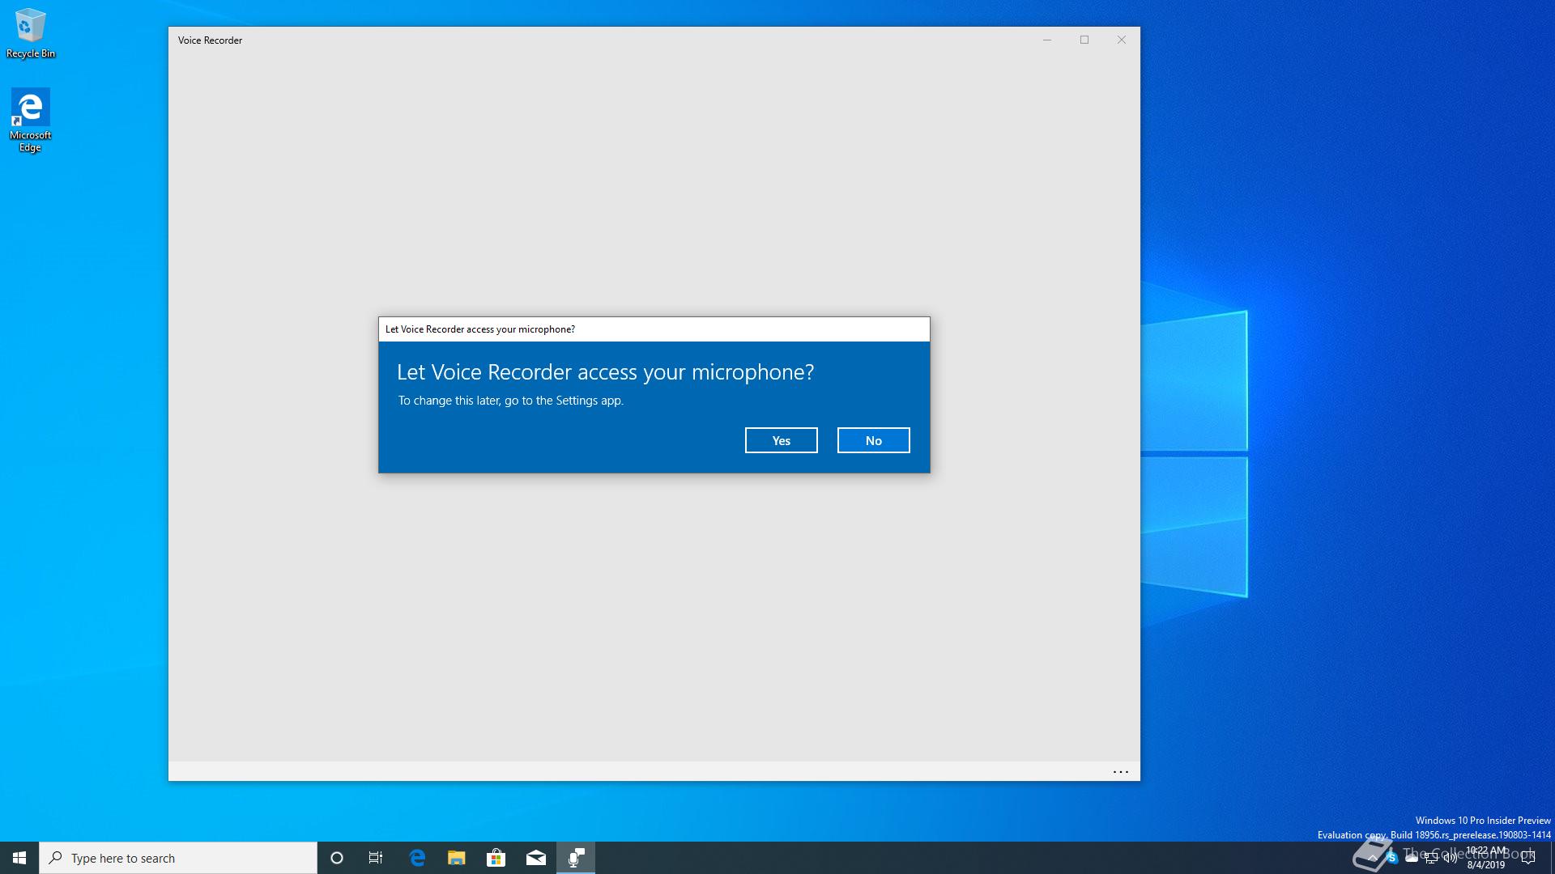Viewport: 1555px width, 874px height.
Task: Open Task View from taskbar
Action: [x=376, y=858]
